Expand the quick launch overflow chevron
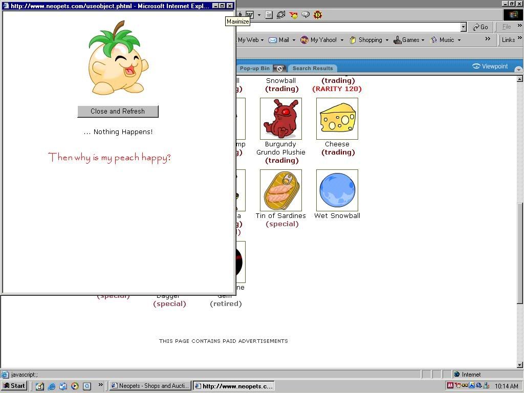 click(100, 385)
